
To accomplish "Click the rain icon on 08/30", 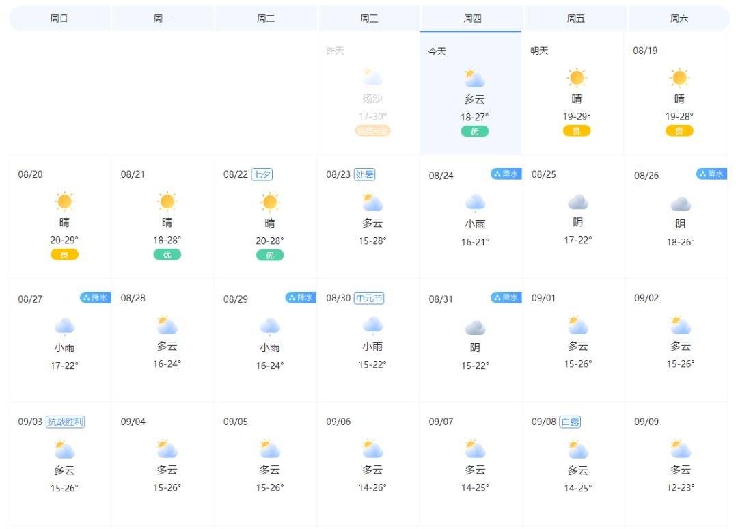I will 372,326.
